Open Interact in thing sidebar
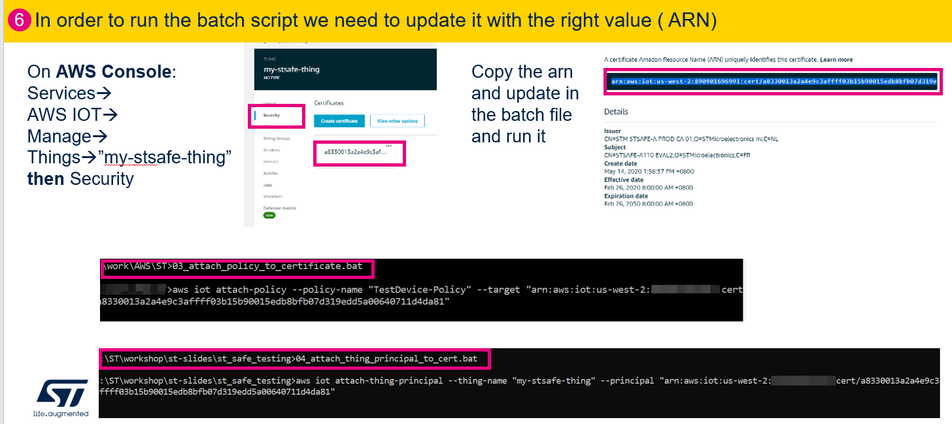Viewport: 952px width, 424px height. [271, 161]
